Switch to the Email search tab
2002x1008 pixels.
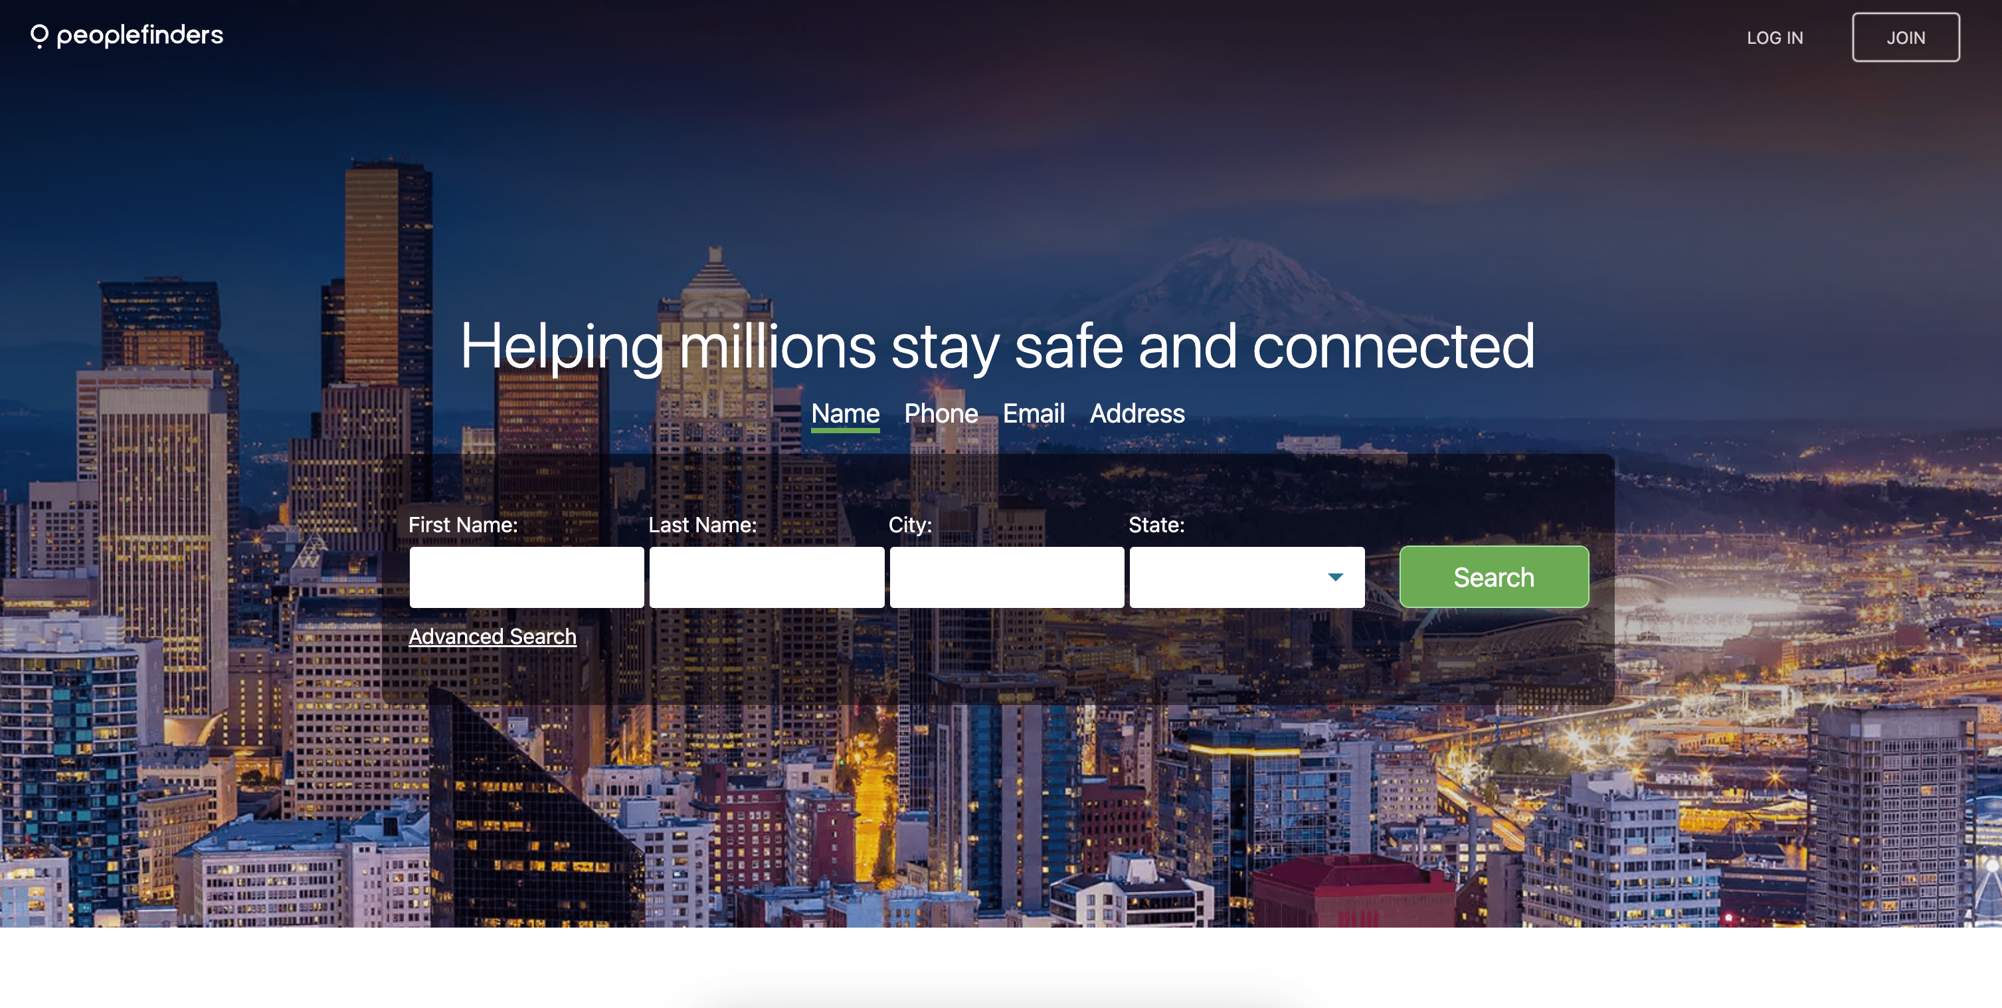coord(1033,413)
